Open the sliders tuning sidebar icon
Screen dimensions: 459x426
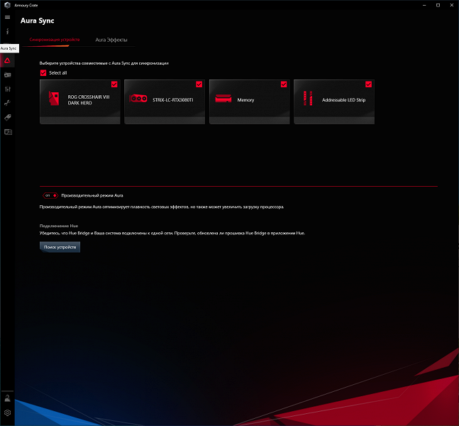click(8, 89)
